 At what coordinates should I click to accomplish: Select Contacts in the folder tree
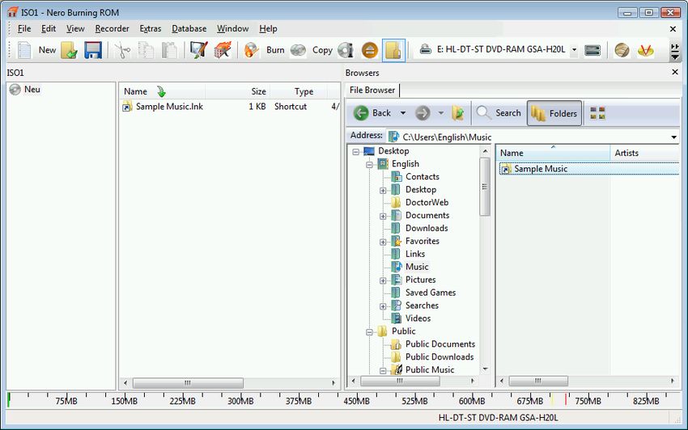422,177
